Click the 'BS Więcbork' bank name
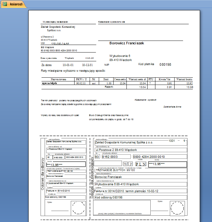 click(47, 47)
